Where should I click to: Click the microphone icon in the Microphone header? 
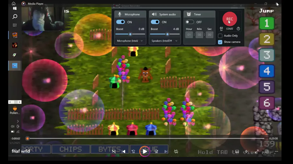tap(119, 14)
